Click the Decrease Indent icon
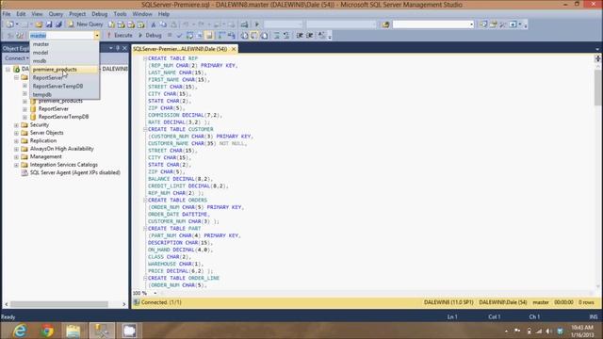 tap(300, 36)
